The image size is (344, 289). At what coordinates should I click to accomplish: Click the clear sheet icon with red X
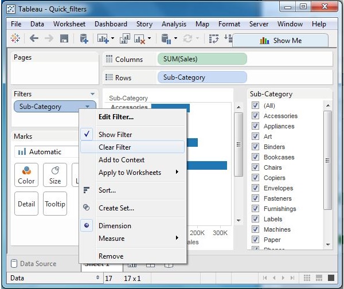(x=139, y=38)
